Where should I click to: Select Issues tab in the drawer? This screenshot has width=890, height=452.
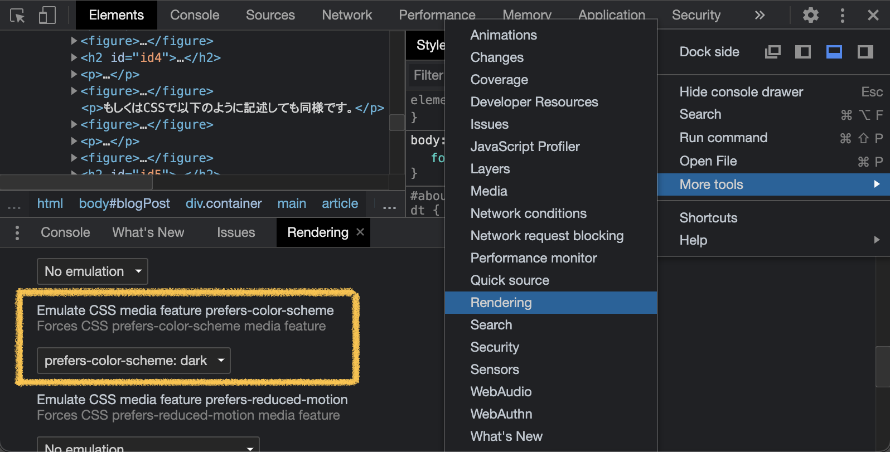[236, 232]
